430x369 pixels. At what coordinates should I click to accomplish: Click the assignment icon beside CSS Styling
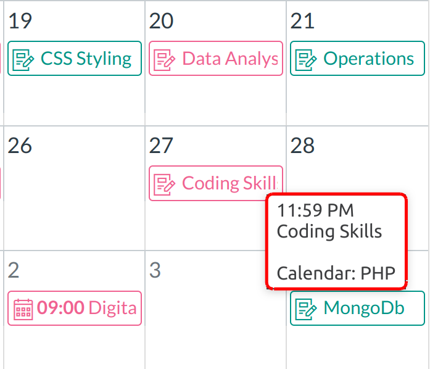pyautogui.click(x=24, y=59)
